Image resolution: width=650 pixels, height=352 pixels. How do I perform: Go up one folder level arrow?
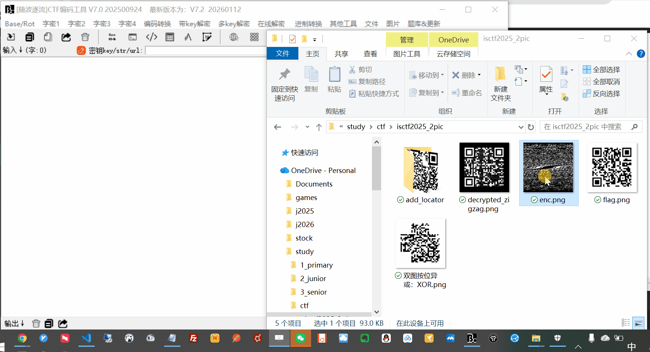[x=319, y=127]
